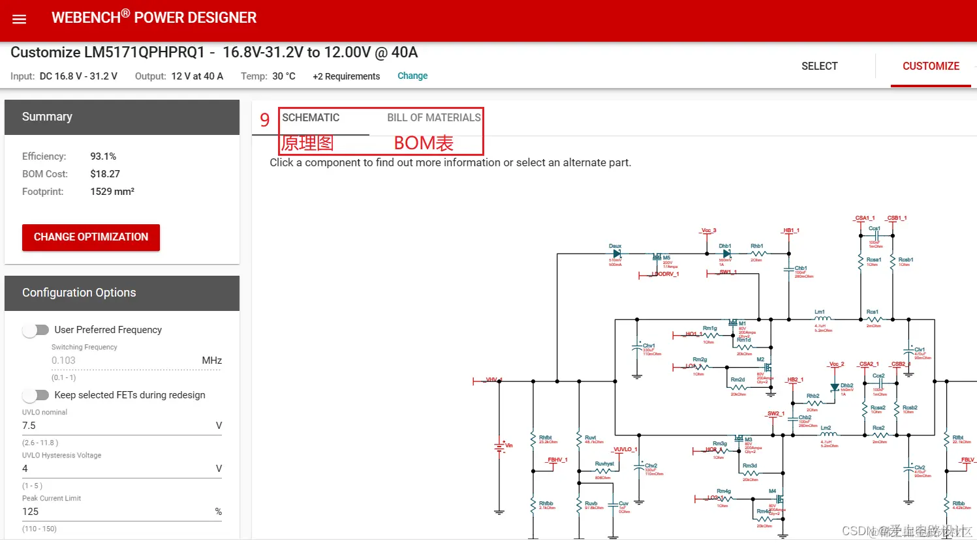The image size is (977, 543).
Task: Click the Efficiency value 93.1%
Action: point(103,156)
